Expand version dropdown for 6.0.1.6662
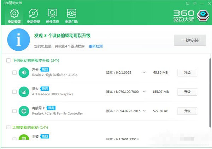212x149 pixels. coord(144,72)
